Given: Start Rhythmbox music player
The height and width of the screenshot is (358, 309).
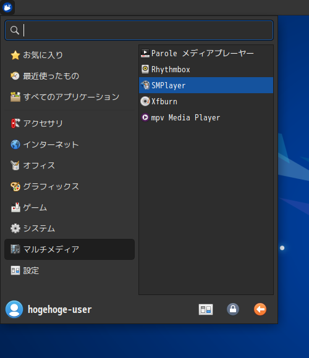Looking at the screenshot, I should [x=206, y=69].
